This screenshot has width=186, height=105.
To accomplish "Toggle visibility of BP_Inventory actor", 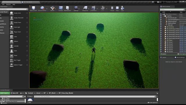I will pyautogui.click(x=161, y=27).
